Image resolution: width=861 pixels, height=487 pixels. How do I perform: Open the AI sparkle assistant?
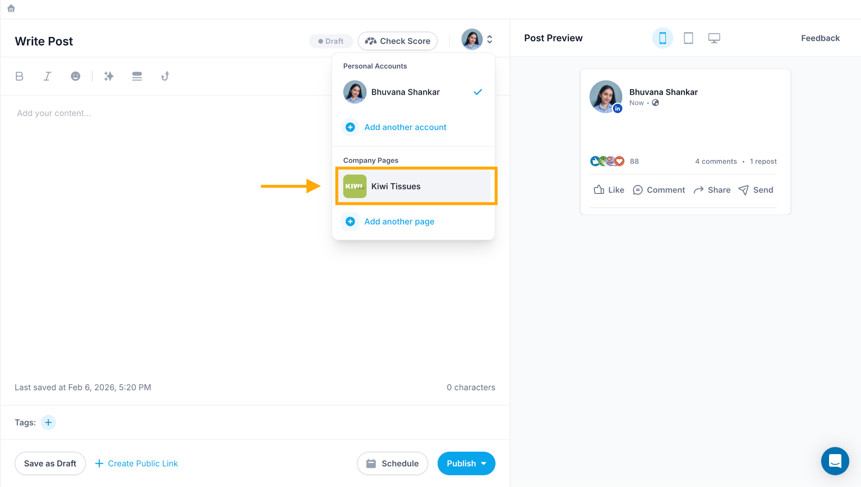[109, 76]
